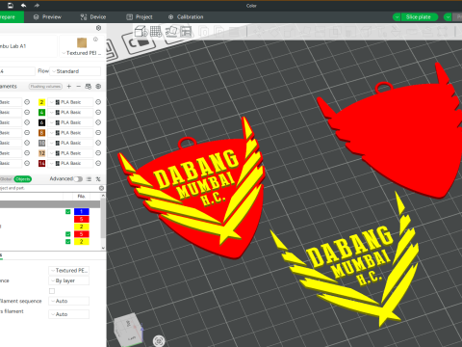462x347 pixels.
Task: Switch to Global in Global/Objects toggle
Action: tap(7, 179)
